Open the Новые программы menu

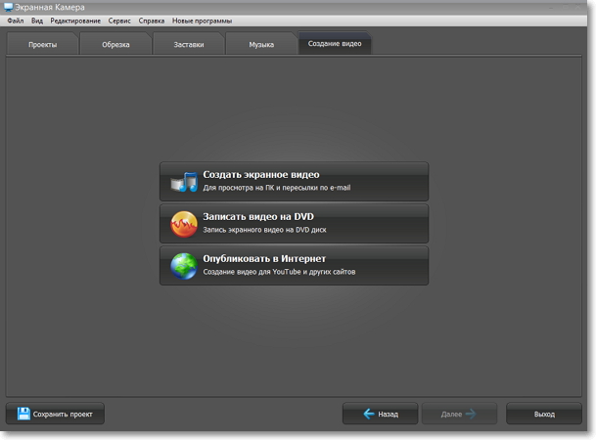pos(202,21)
